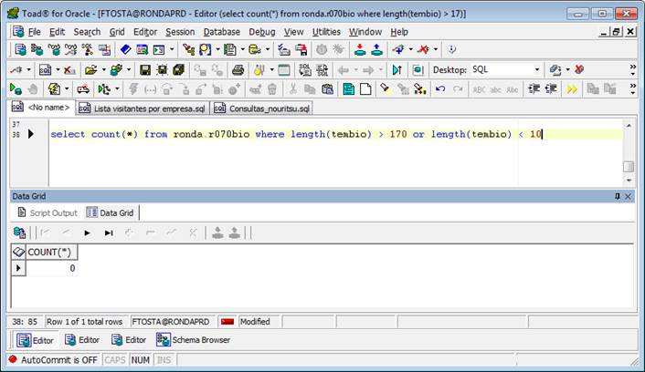
Task: Click the COUNT(*) column header
Action: pyautogui.click(x=49, y=252)
